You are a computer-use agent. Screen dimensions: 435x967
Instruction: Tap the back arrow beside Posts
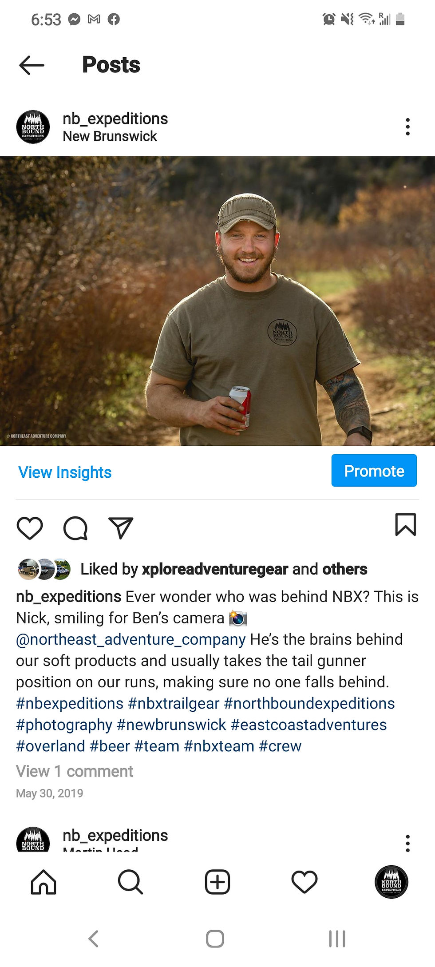pyautogui.click(x=32, y=65)
